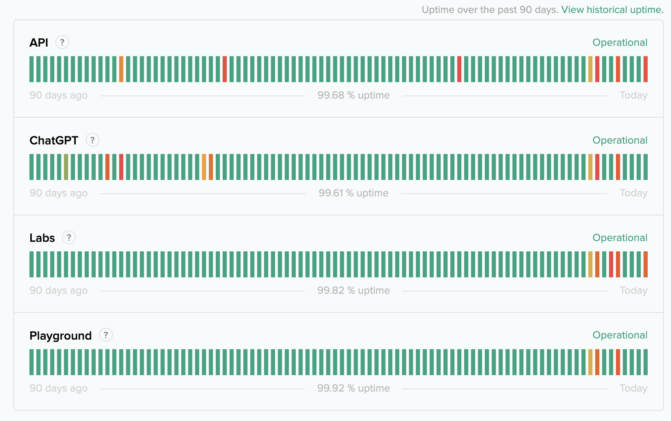Click the Operational status for API
The image size is (671, 421).
[620, 42]
